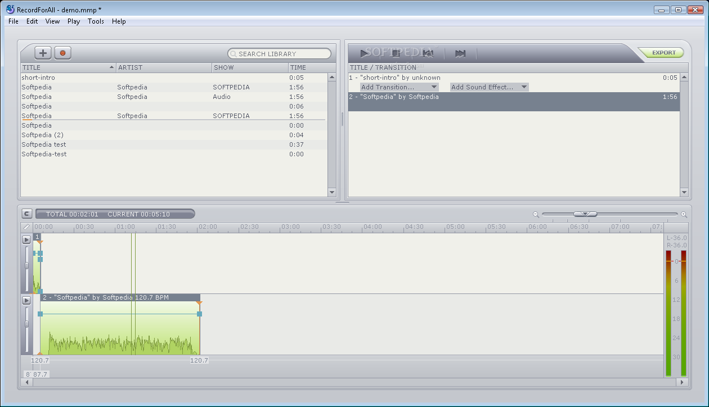The width and height of the screenshot is (709, 407).
Task: Open the Help menu
Action: [x=119, y=21]
